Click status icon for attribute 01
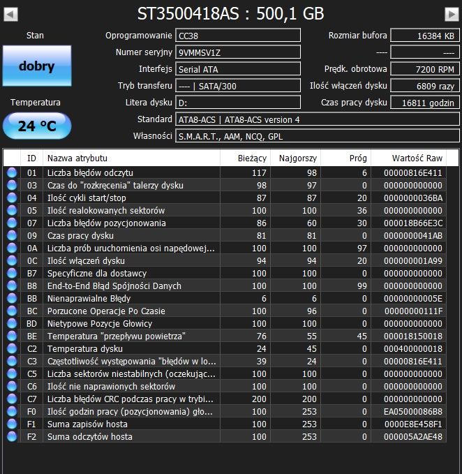The image size is (462, 474). 12,172
